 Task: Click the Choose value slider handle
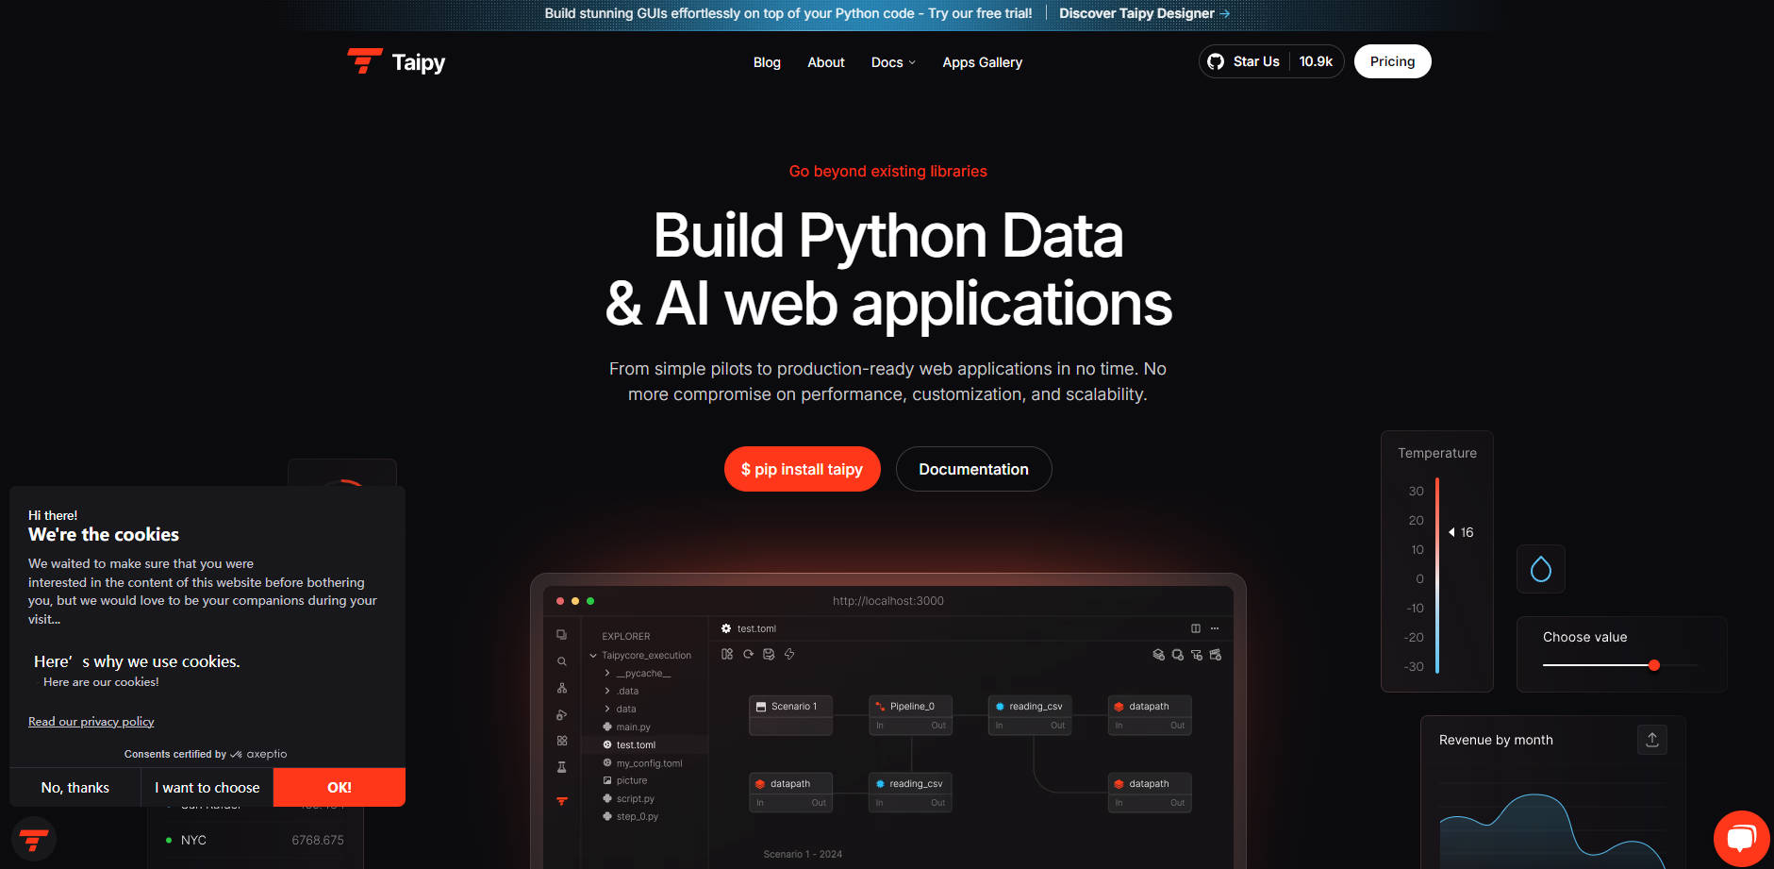point(1653,665)
